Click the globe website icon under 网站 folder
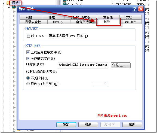The width and height of the screenshot is (157, 133). point(14,7)
